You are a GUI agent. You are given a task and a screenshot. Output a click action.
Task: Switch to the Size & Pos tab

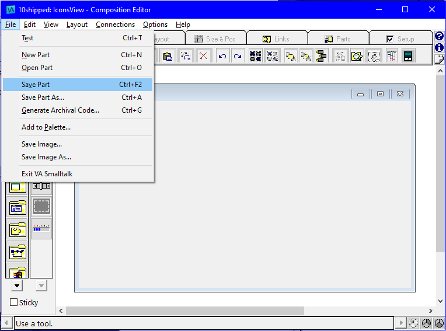point(215,39)
